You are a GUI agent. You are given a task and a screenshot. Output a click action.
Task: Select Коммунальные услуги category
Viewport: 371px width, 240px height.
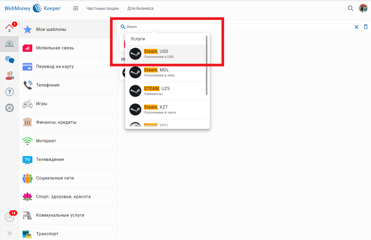click(x=68, y=215)
